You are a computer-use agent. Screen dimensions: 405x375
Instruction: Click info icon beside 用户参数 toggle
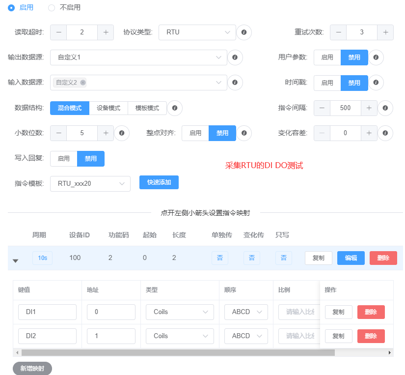coord(376,58)
